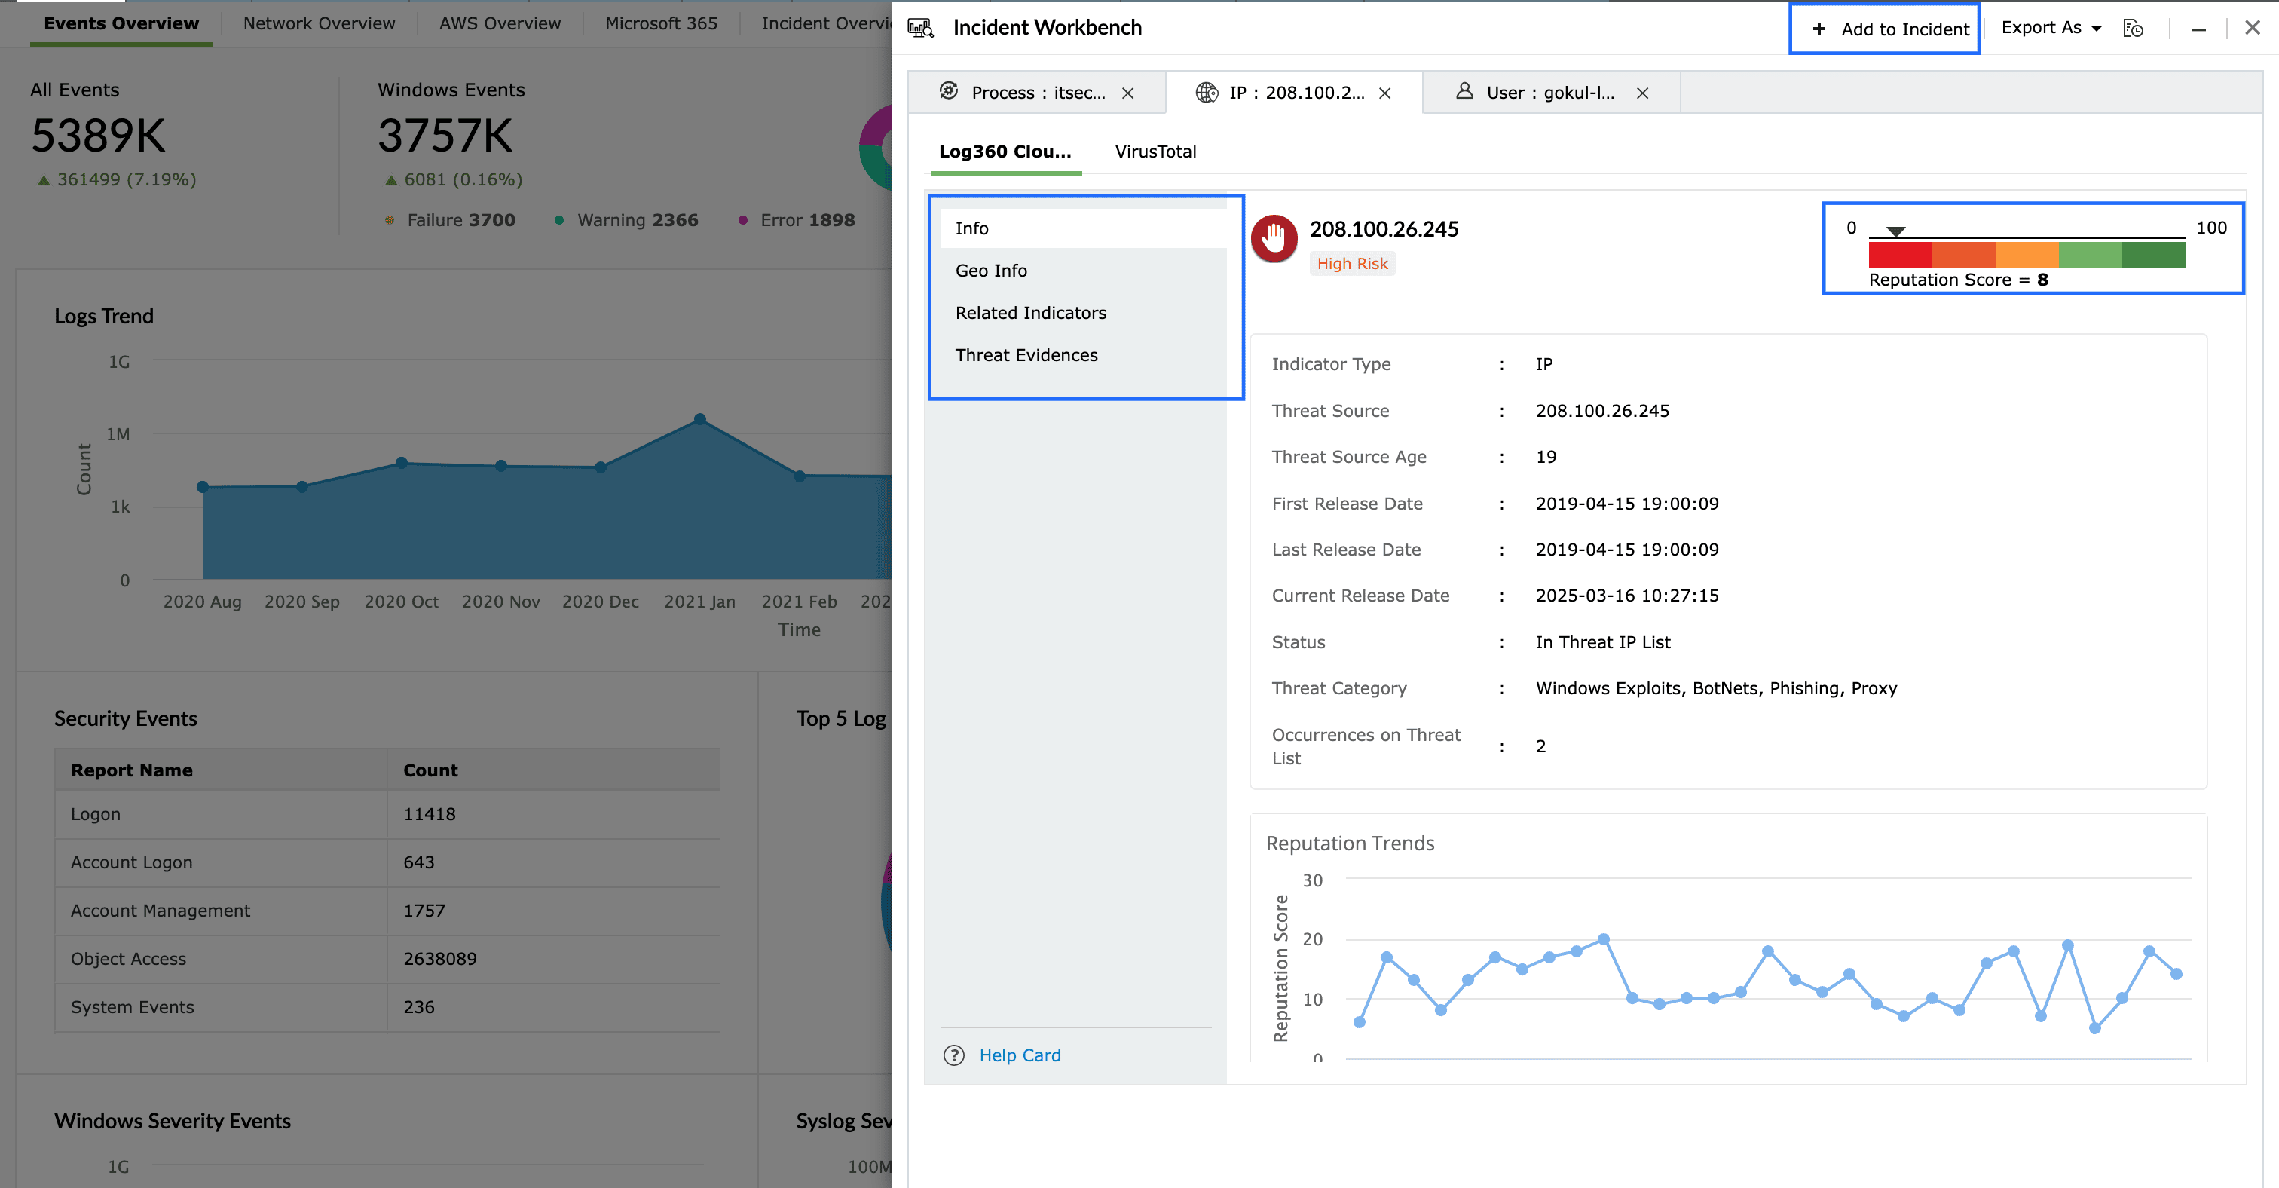This screenshot has width=2279, height=1188.
Task: Click the Incident Workbench analytics icon
Action: [x=920, y=29]
